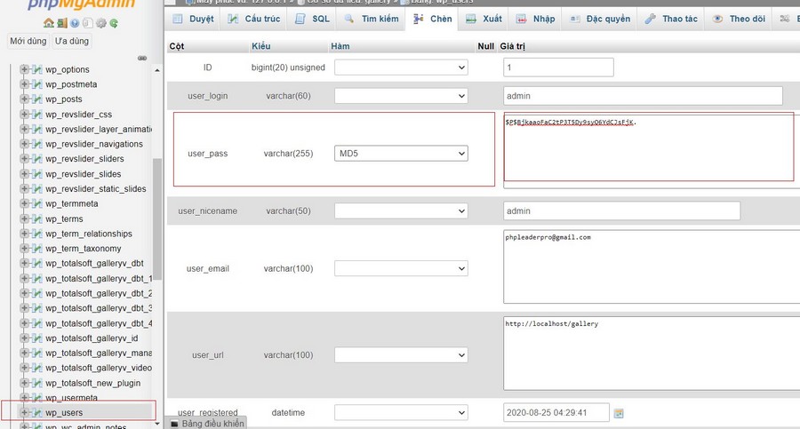The image size is (800, 429).
Task: Open calendar picker next to user_registered value
Action: [x=619, y=413]
